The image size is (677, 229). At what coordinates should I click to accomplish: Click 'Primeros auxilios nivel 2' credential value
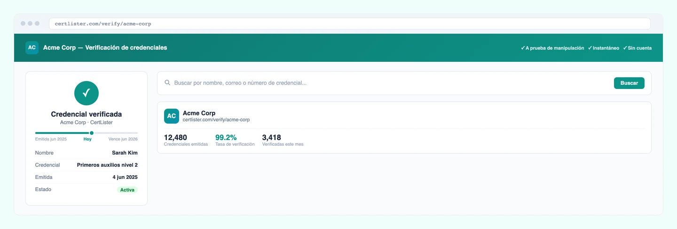(107, 165)
